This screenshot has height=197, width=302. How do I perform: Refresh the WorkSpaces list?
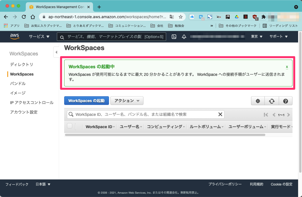coord(271,100)
